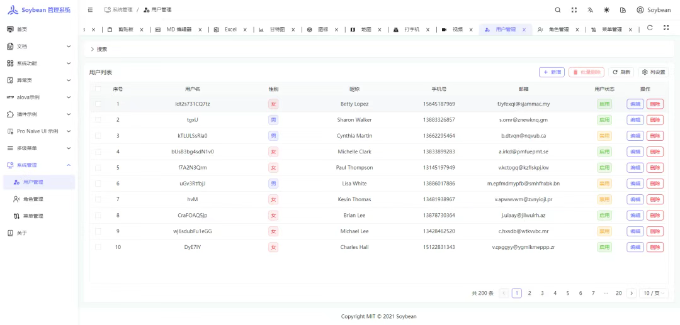Click the 新增 add button
680x325 pixels.
pyautogui.click(x=552, y=72)
